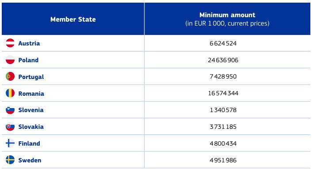The height and width of the screenshot is (169, 313).
Task: Click the Minimum amount column header
Action: coord(227,19)
